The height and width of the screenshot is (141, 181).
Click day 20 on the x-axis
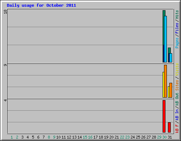[111, 137]
